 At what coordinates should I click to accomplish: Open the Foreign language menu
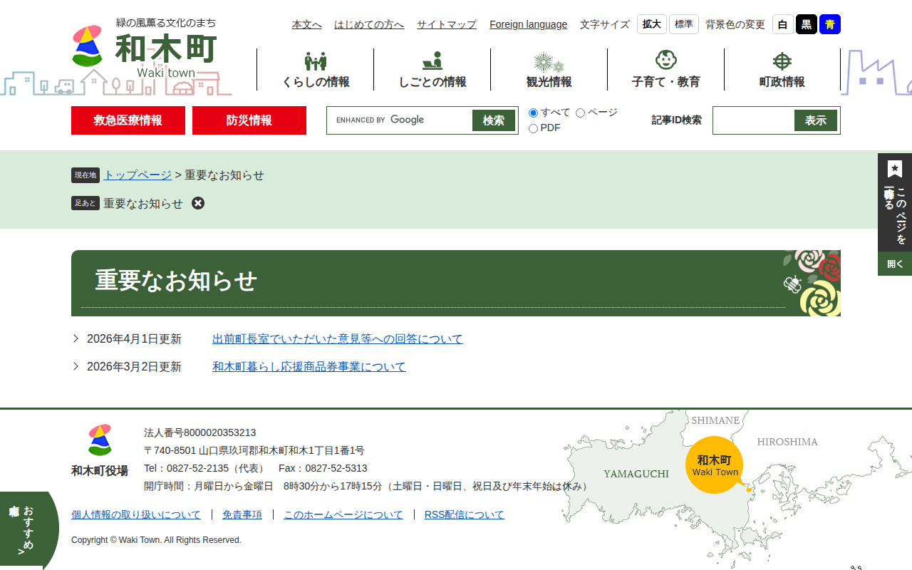pos(528,25)
